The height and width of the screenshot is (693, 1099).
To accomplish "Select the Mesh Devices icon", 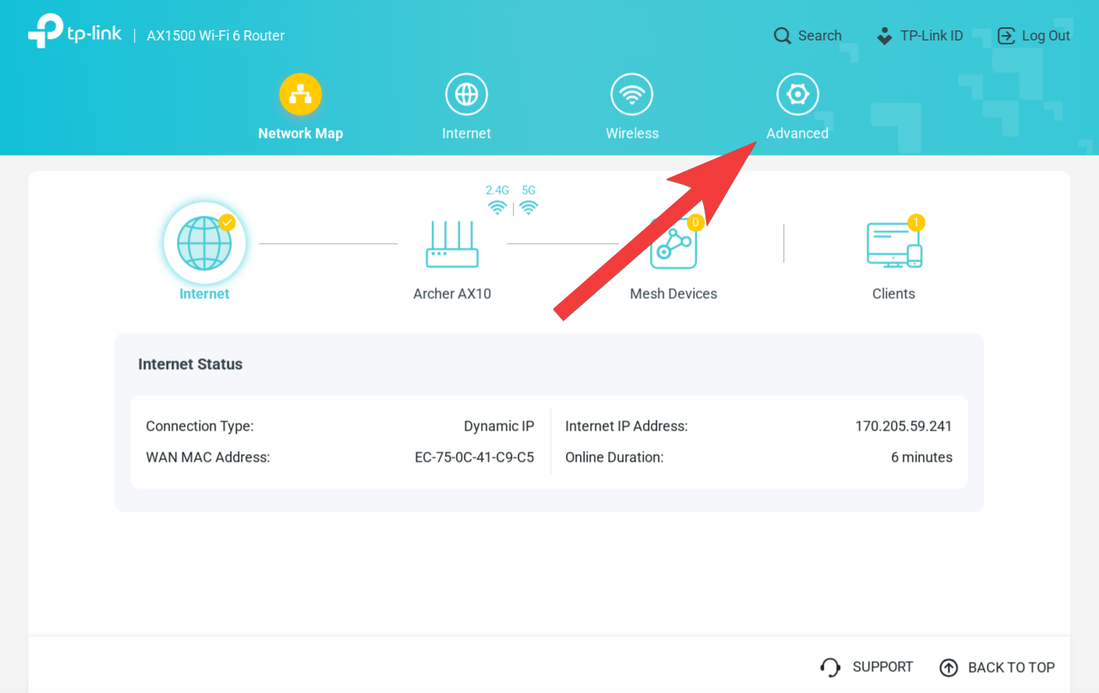I will click(673, 244).
